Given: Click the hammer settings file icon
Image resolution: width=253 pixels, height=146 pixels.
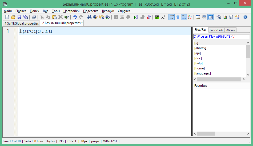Looking at the screenshot, I should [218, 17].
